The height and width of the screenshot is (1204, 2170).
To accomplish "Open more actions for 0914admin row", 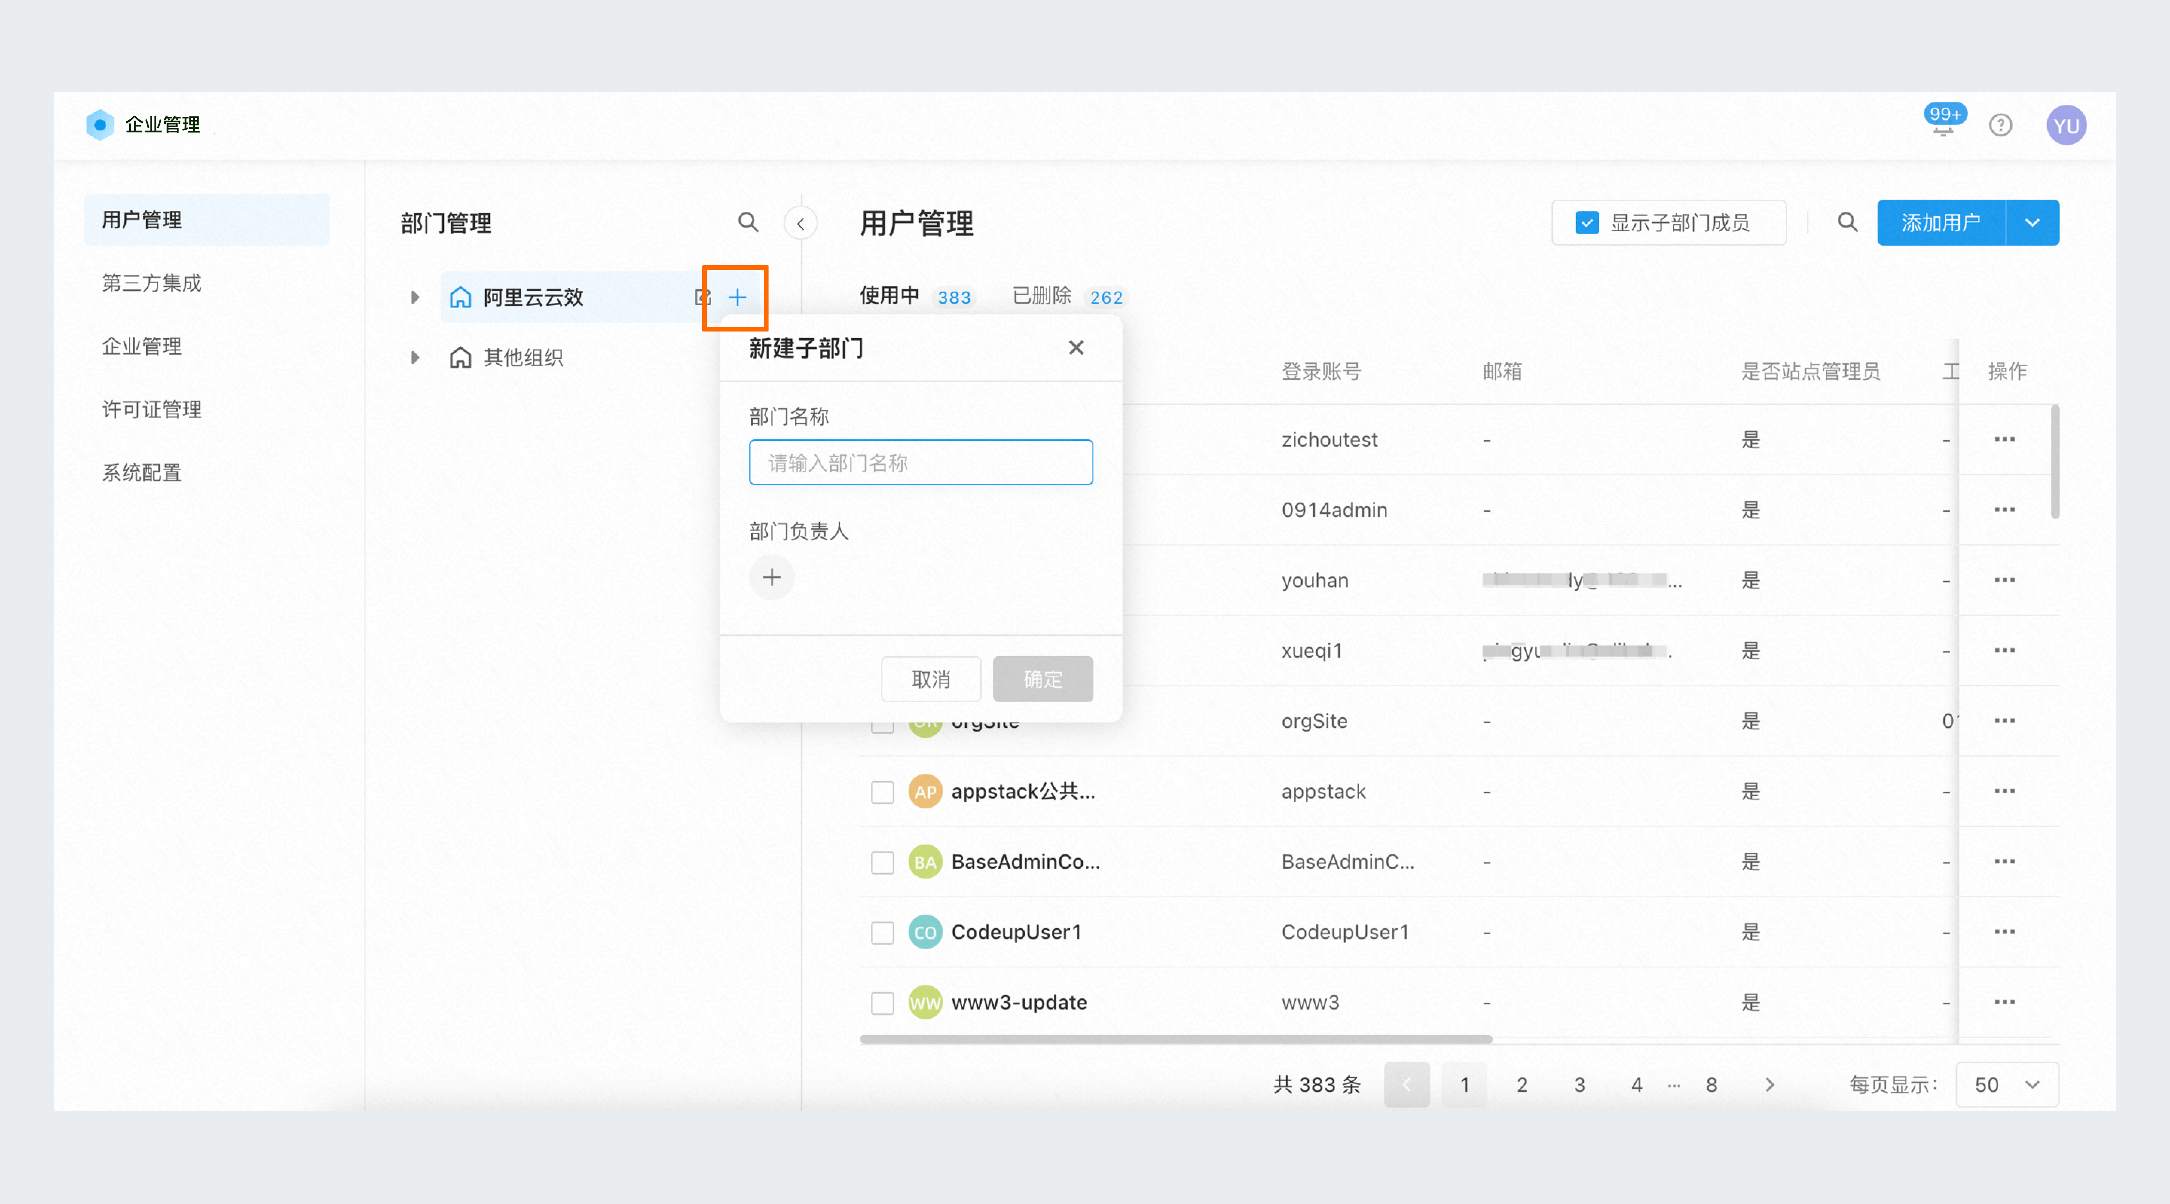I will [x=2005, y=510].
